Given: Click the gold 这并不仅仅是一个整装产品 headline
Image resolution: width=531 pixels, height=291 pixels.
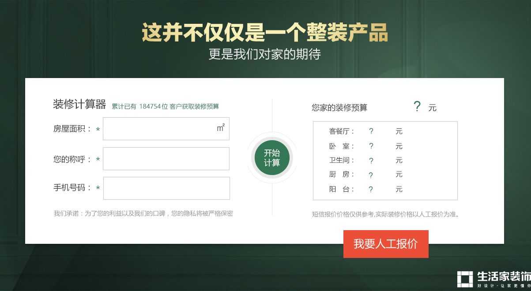Looking at the screenshot, I should coord(265,33).
